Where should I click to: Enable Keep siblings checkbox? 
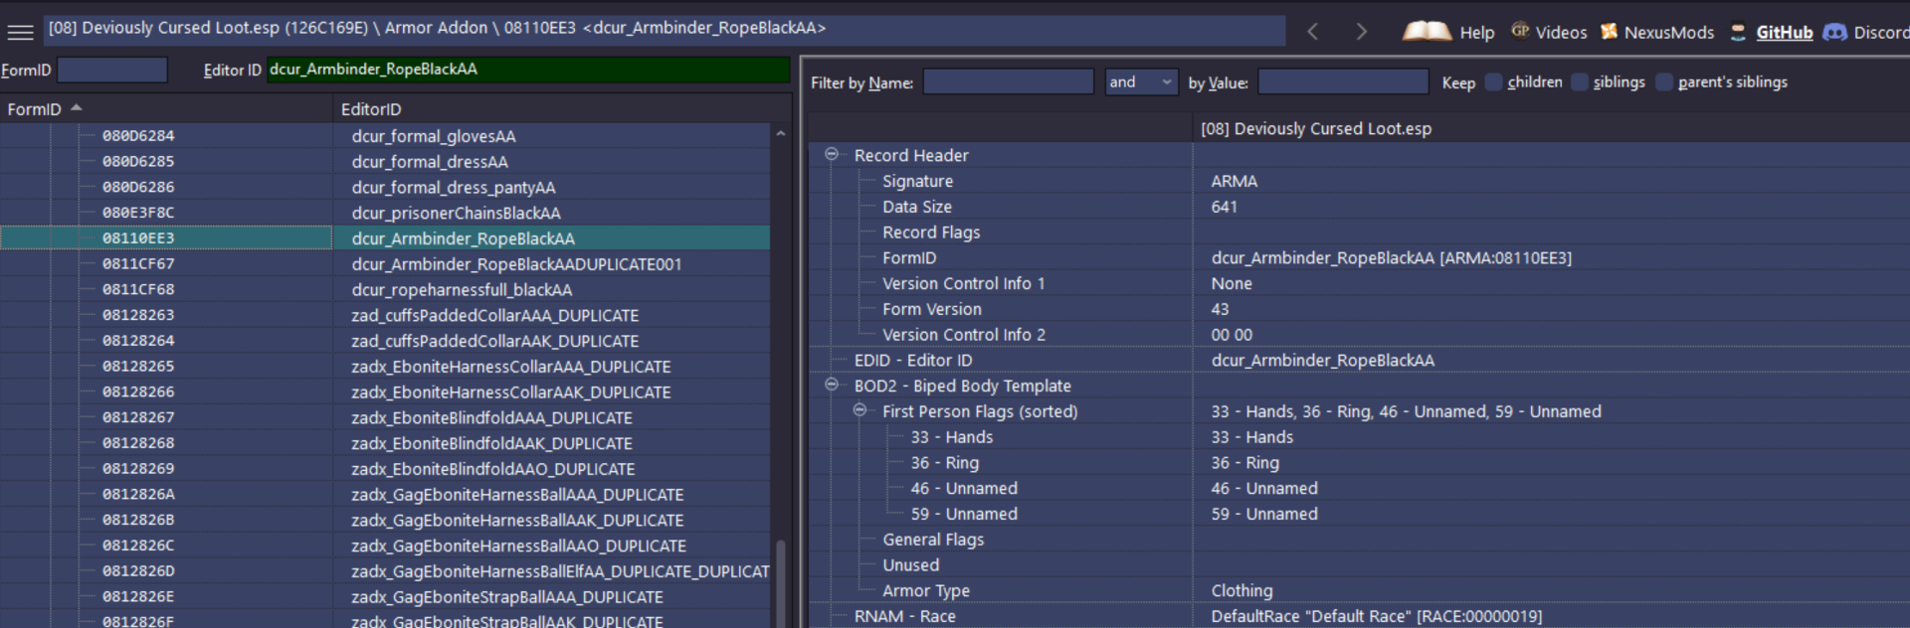coord(1580,82)
